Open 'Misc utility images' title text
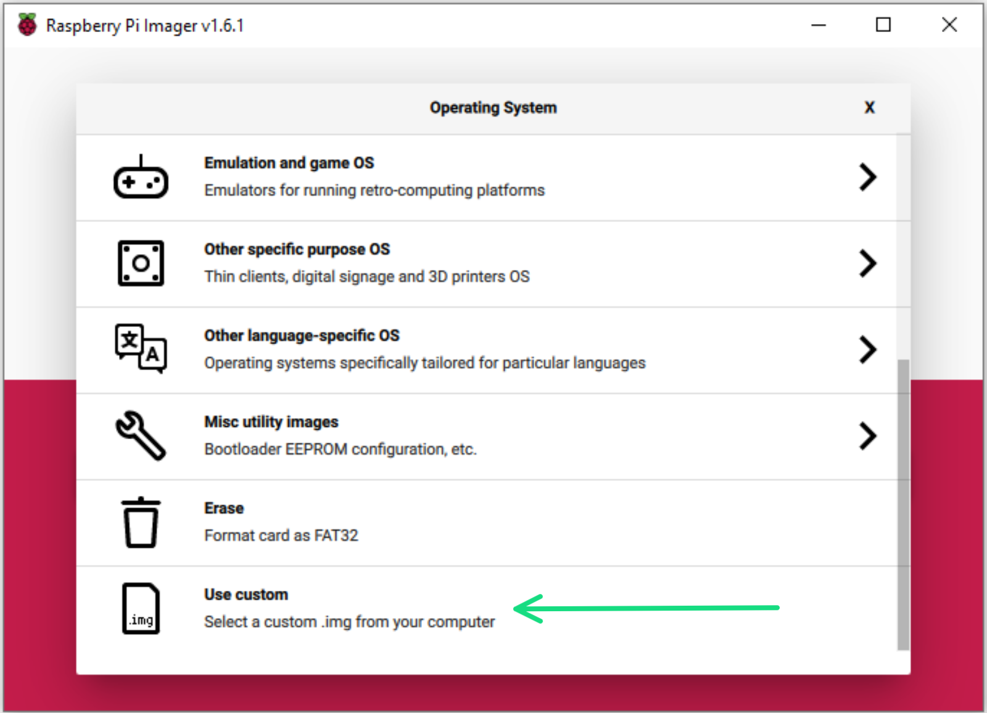The height and width of the screenshot is (713, 987). (x=271, y=422)
